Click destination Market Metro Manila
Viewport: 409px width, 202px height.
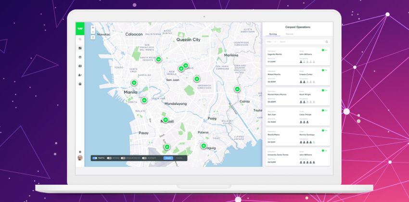click(277, 95)
